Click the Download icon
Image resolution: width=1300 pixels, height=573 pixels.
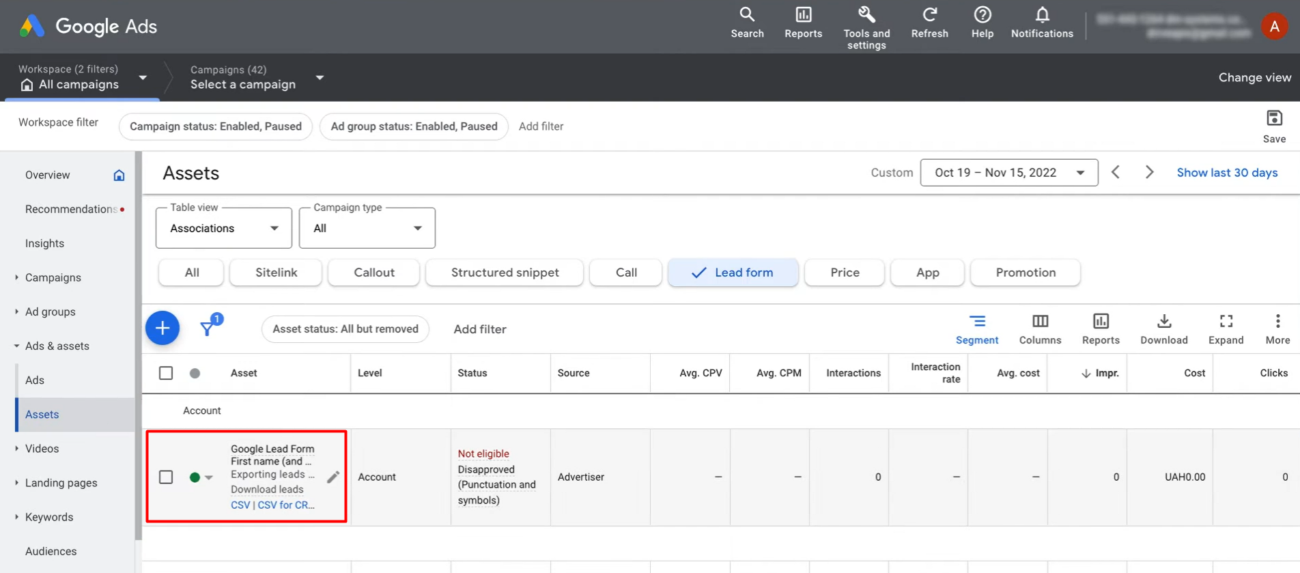tap(1164, 329)
